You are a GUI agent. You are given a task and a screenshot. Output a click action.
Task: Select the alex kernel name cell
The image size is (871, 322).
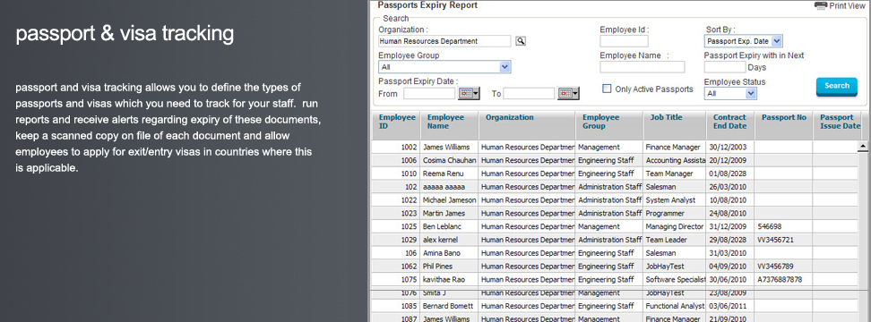449,240
